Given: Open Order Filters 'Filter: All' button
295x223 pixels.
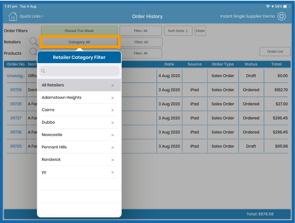Looking at the screenshot, I should (x=141, y=31).
